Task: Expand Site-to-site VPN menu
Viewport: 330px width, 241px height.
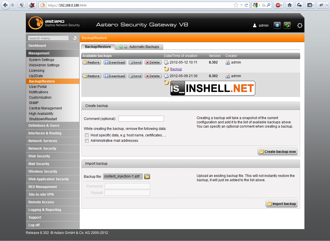Action: click(53, 195)
